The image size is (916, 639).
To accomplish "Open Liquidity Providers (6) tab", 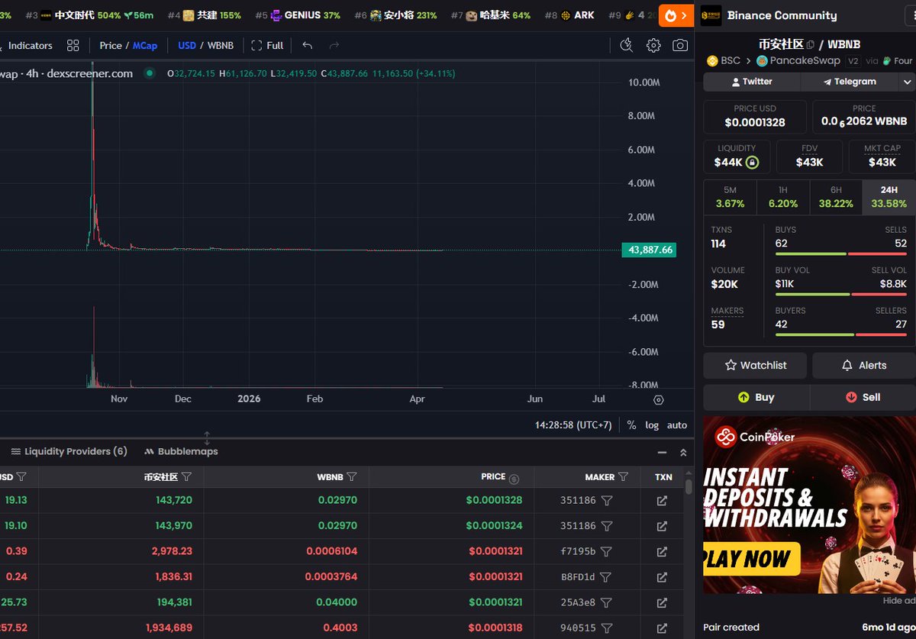I will pyautogui.click(x=69, y=451).
